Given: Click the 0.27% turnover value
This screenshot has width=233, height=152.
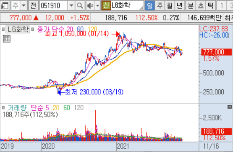Looking at the screenshot, I should (x=171, y=18).
